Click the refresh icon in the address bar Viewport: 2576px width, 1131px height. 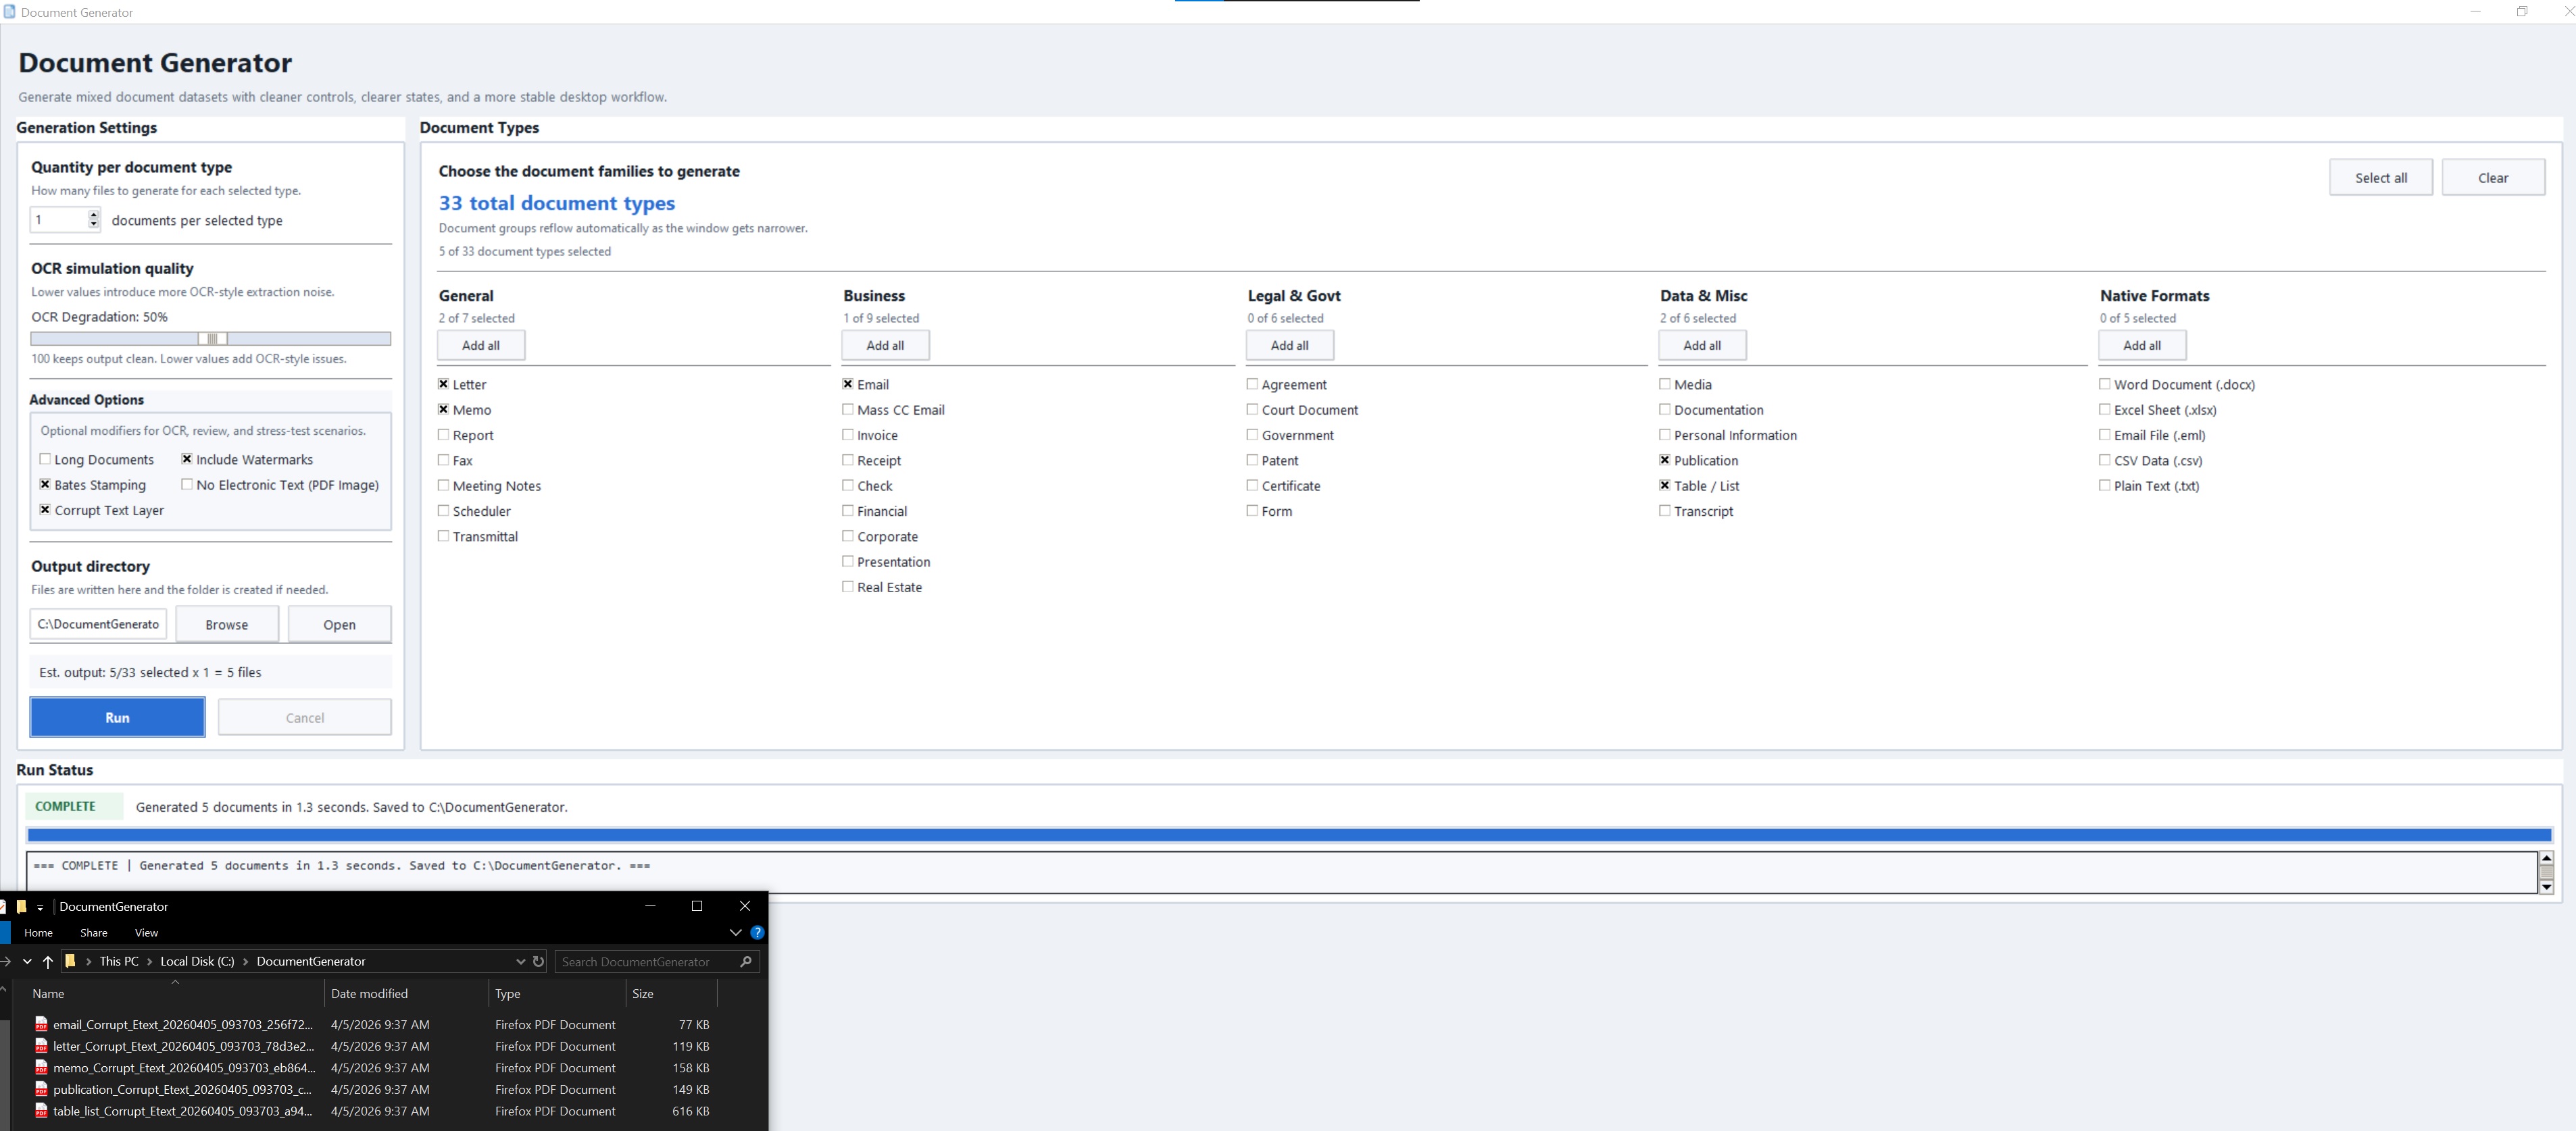coord(539,961)
